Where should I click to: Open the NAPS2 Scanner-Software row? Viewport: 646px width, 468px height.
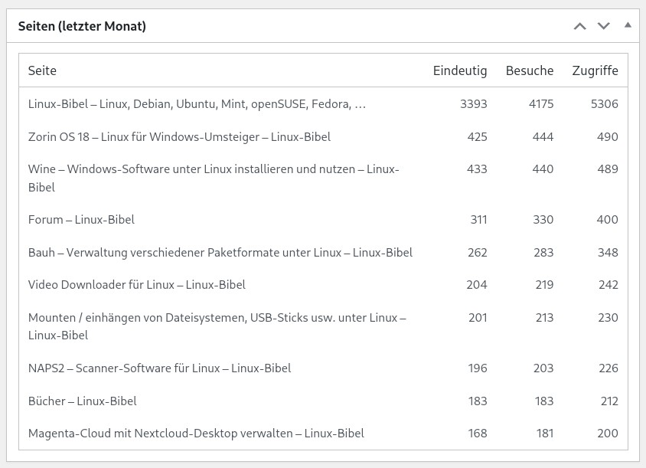159,368
